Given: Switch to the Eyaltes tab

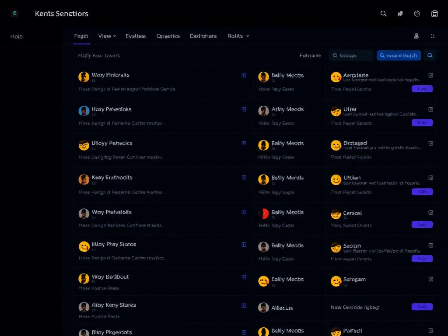Looking at the screenshot, I should coord(136,36).
